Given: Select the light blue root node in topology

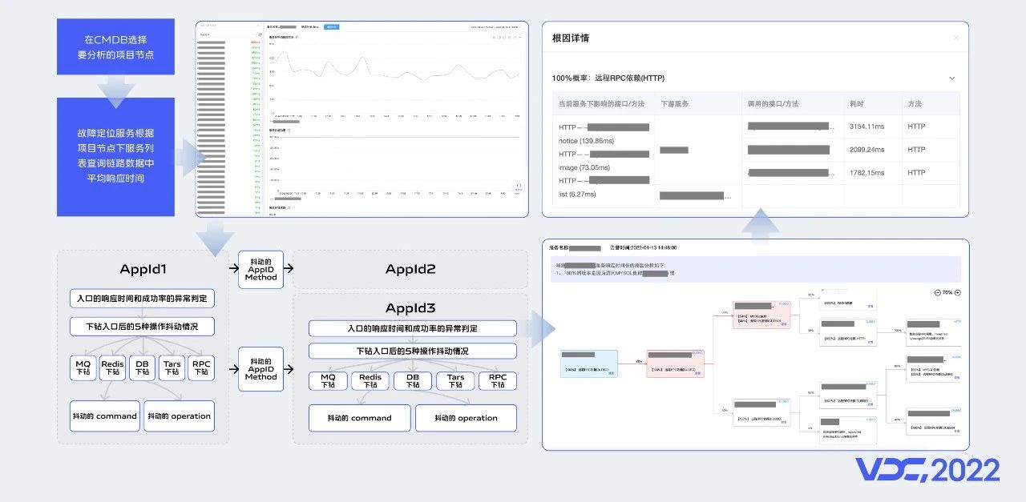Looking at the screenshot, I should [x=589, y=363].
